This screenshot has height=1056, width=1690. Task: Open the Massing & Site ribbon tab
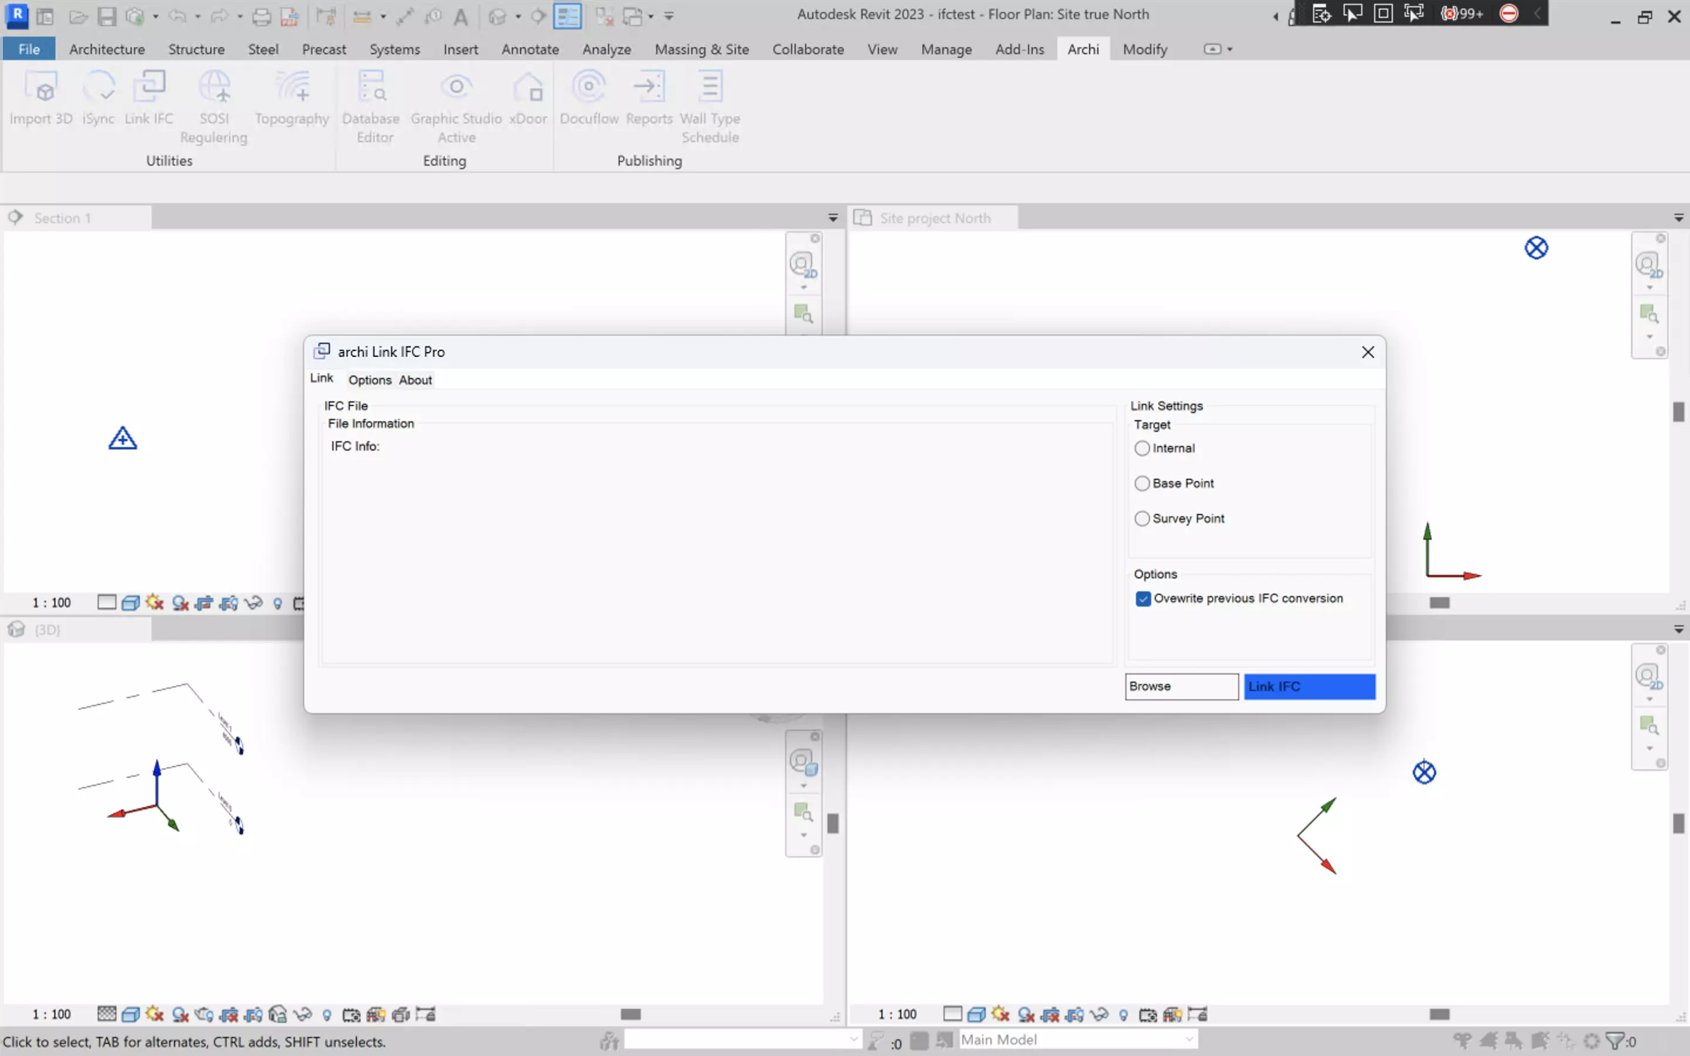click(701, 49)
